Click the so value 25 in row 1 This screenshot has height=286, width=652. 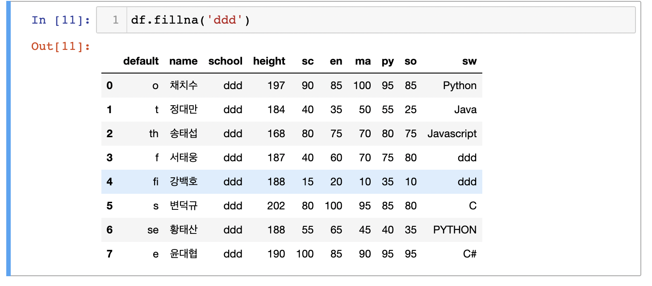(x=411, y=110)
